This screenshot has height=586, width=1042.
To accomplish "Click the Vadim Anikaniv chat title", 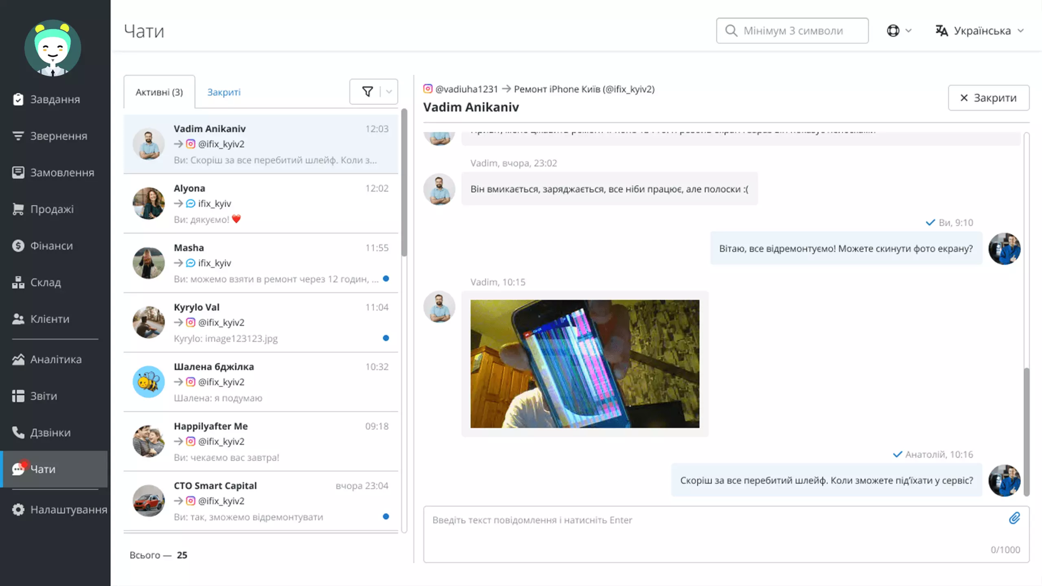I will [x=471, y=107].
